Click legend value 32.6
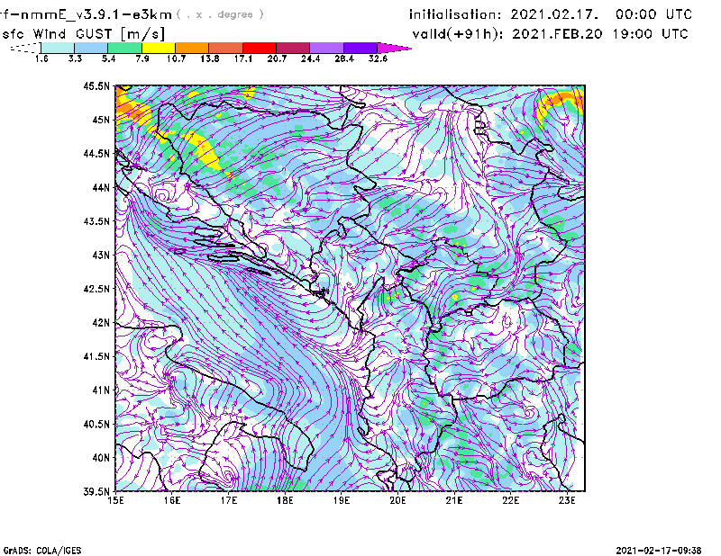The image size is (721, 556). click(378, 58)
